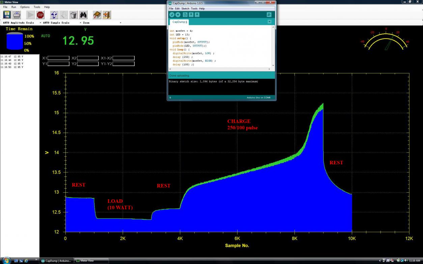Open the Arduino Help menu
This screenshot has height=264, width=423.
coord(202,8)
